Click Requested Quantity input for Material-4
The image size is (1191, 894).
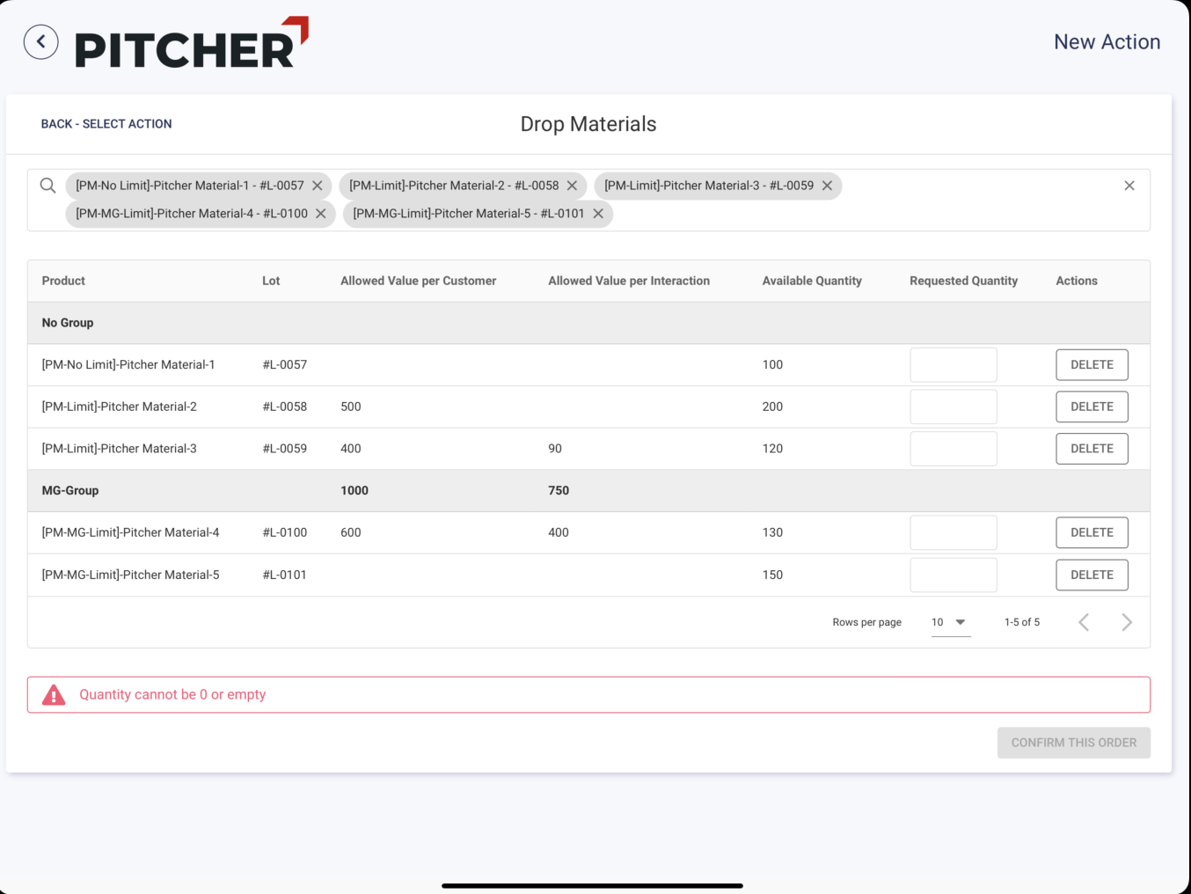click(x=954, y=533)
